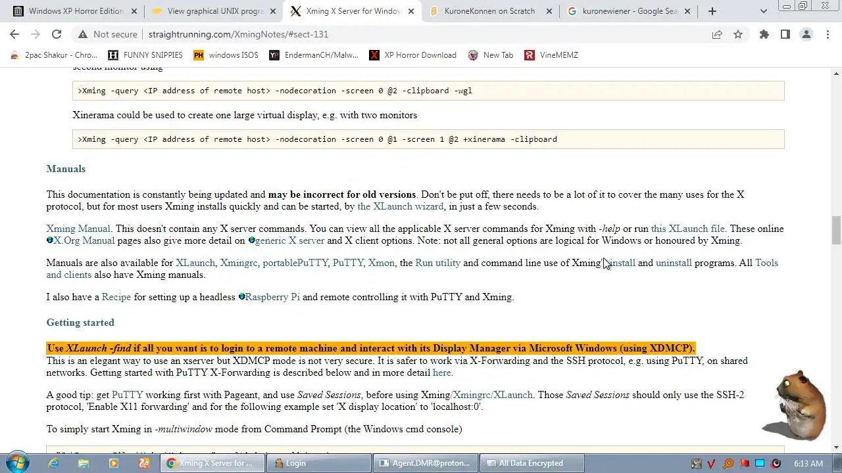The image size is (842, 473).
Task: Open the Windows Start menu
Action: tap(18, 462)
